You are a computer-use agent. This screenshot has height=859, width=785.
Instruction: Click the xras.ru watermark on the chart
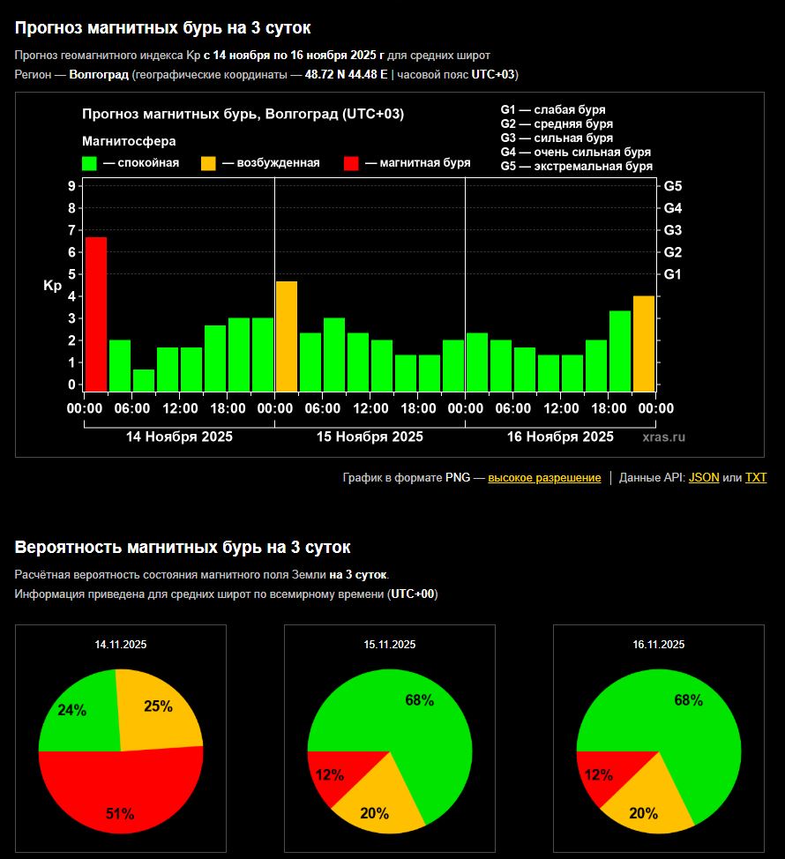663,437
